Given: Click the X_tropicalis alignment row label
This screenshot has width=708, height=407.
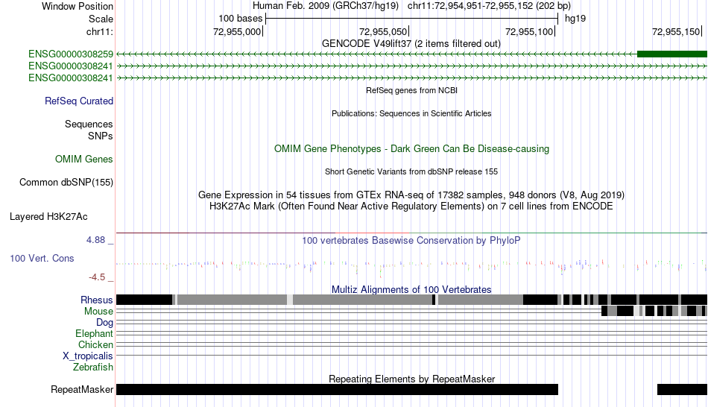Looking at the screenshot, I should pos(88,356).
